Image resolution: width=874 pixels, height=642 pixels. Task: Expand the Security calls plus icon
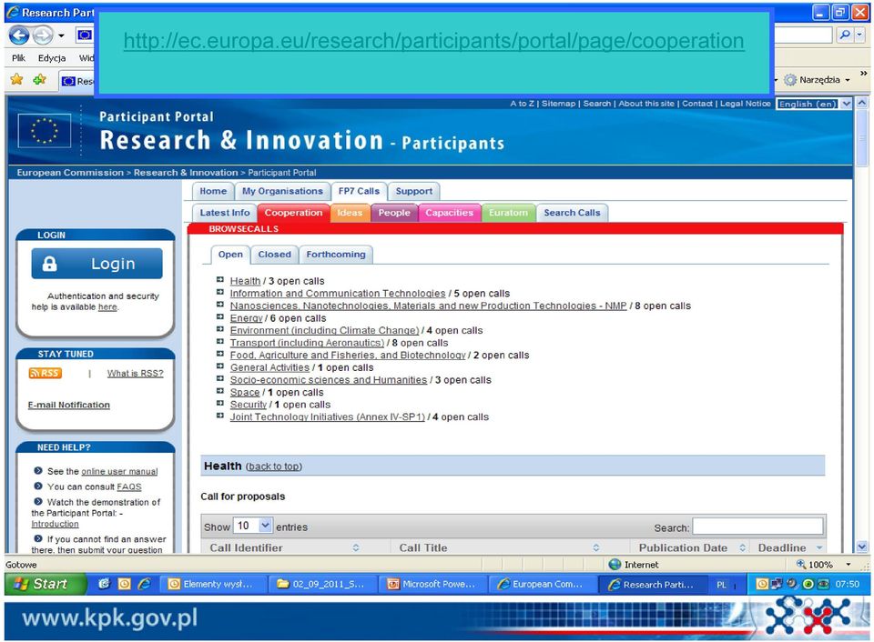click(x=220, y=404)
